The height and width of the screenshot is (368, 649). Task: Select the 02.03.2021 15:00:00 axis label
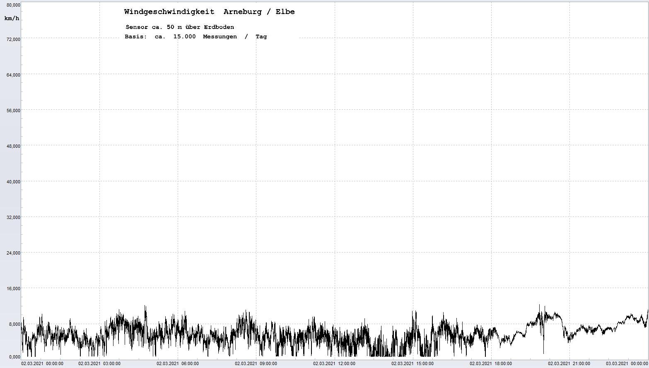pos(413,364)
